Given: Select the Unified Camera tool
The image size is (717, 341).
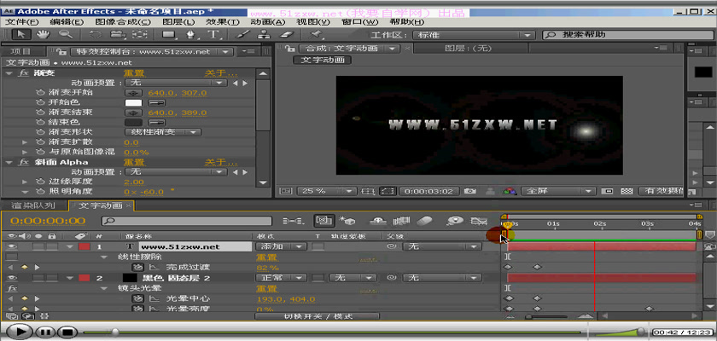Looking at the screenshot, I should [119, 34].
